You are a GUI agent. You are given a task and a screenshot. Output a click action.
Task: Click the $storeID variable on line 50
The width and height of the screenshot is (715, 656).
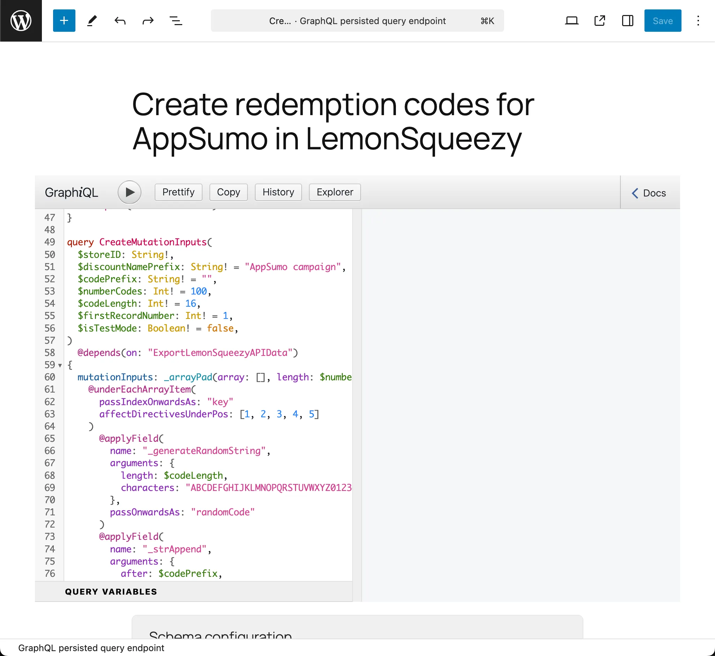(x=99, y=254)
